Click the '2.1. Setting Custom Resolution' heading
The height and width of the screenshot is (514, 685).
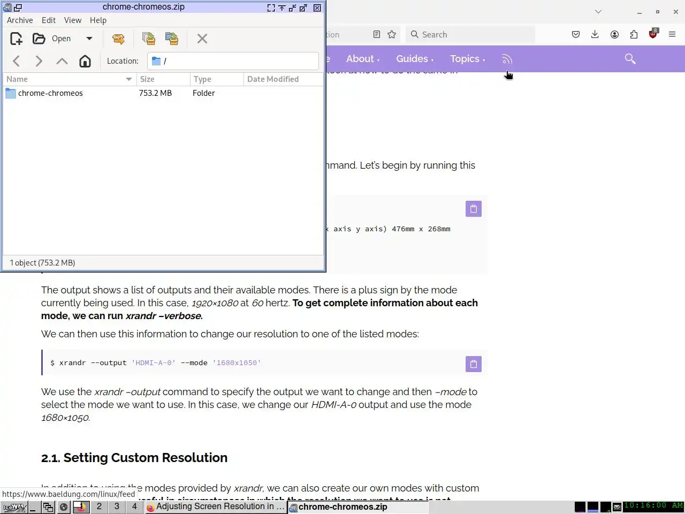tap(134, 458)
